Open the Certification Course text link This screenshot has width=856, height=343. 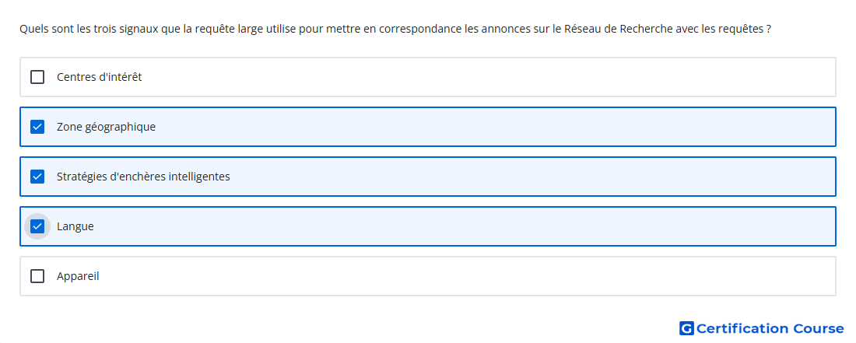[x=770, y=328]
